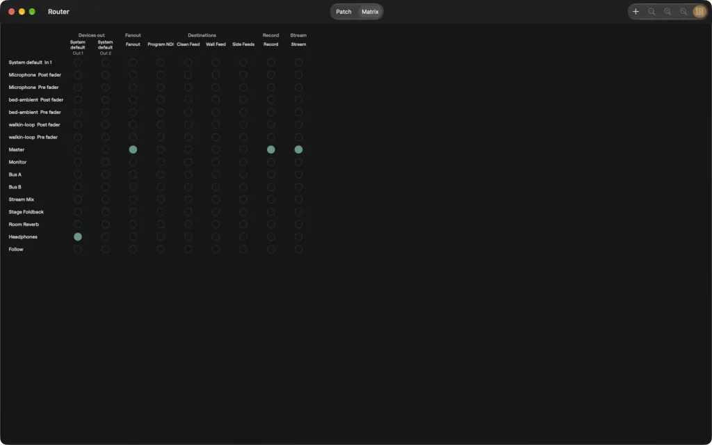Click the bed-ambient Post fader row label
This screenshot has height=445, width=712.
pyautogui.click(x=36, y=99)
